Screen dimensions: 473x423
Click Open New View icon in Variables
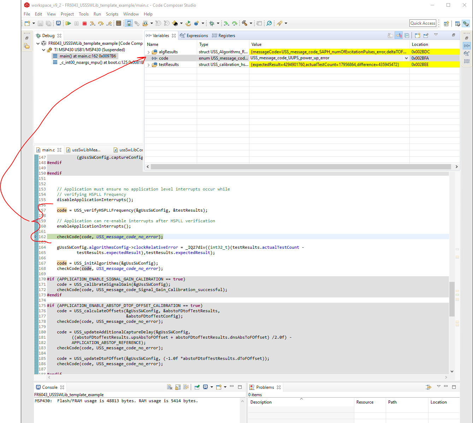tap(418, 35)
